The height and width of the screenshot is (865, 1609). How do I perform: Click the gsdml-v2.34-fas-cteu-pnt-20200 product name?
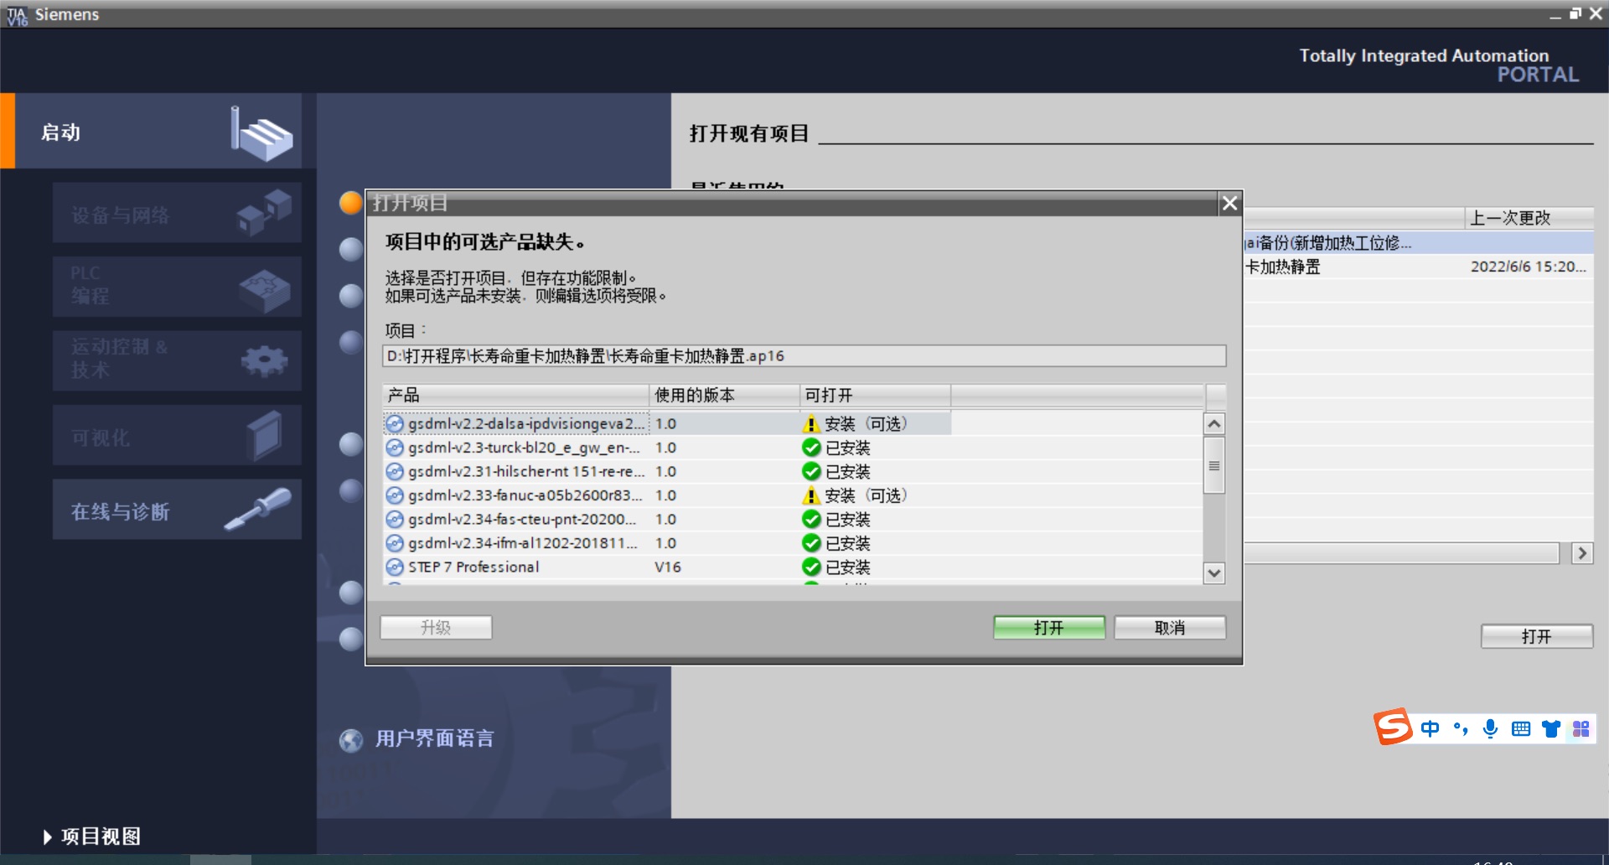pos(522,520)
